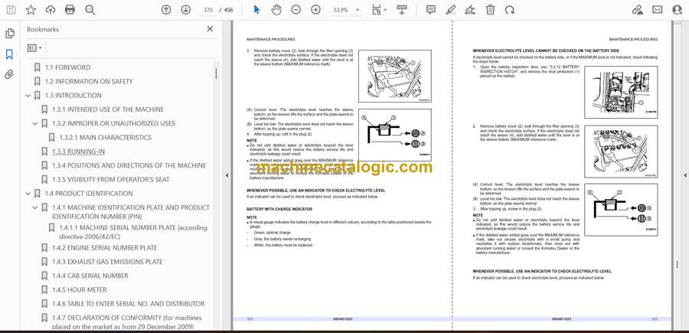Click the share link icon
This screenshot has height=333, width=689.
637,10
